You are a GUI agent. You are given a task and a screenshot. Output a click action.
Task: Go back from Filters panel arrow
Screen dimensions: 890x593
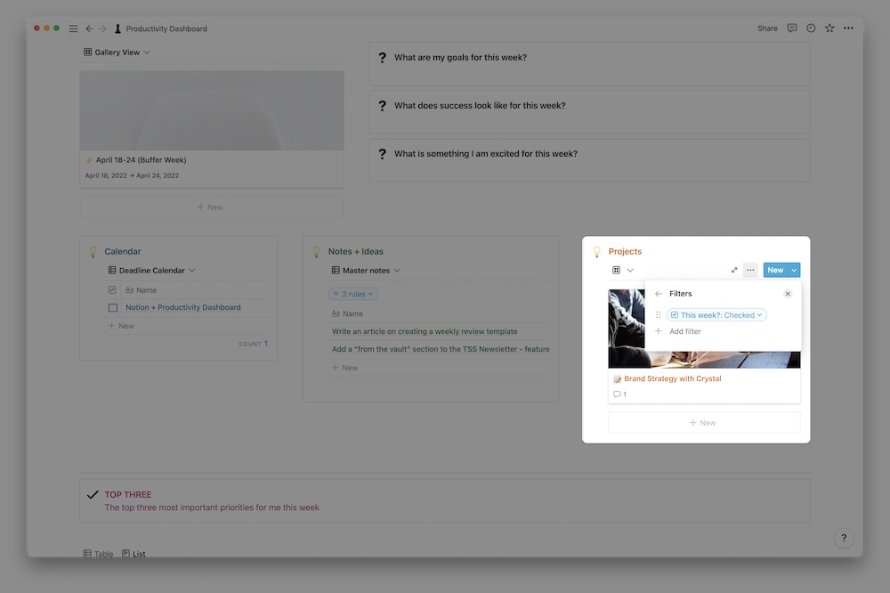click(659, 294)
